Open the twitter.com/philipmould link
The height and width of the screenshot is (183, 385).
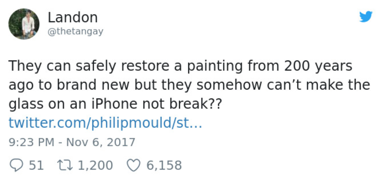tap(105, 123)
